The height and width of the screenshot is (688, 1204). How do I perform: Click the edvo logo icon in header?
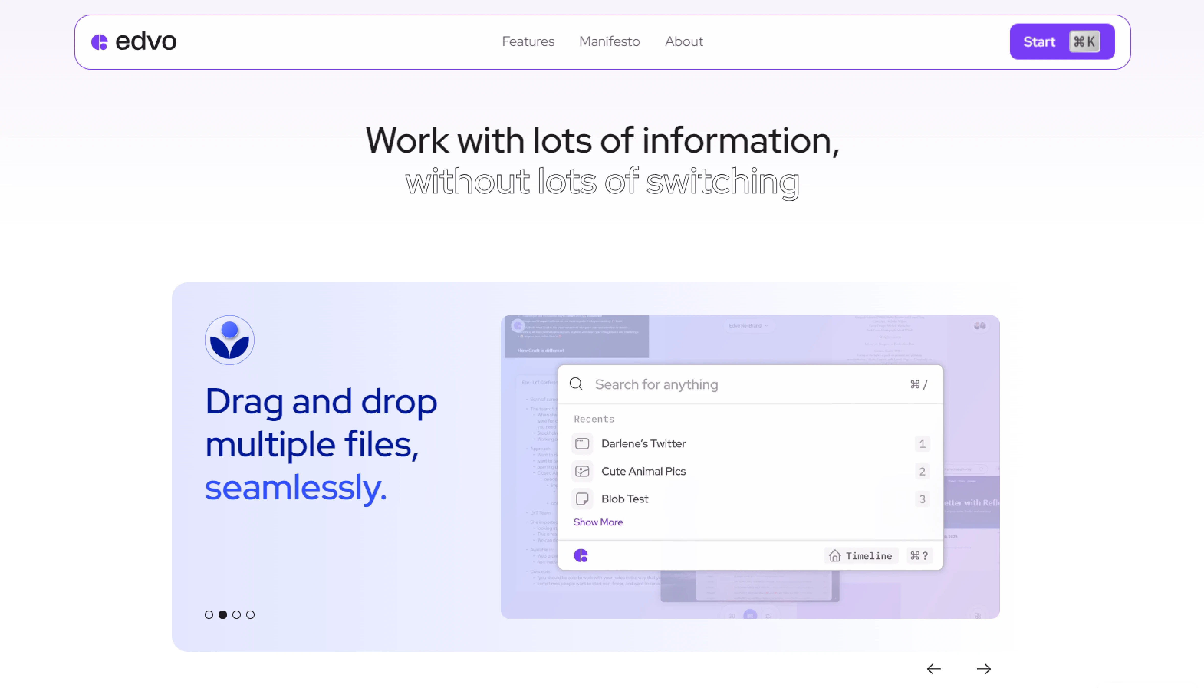click(99, 42)
